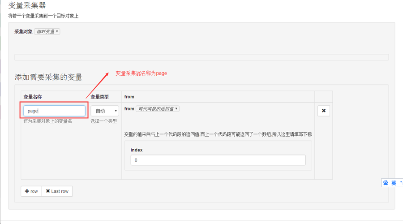Click the 变量采集器 page heading
Screen dimensions: 403x224
click(27, 5)
